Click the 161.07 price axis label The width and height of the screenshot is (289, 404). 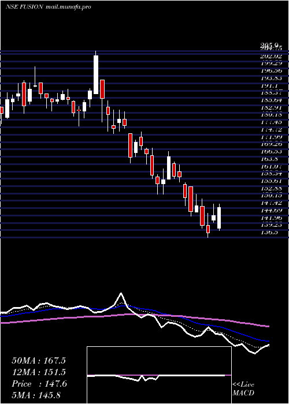pos(271,166)
